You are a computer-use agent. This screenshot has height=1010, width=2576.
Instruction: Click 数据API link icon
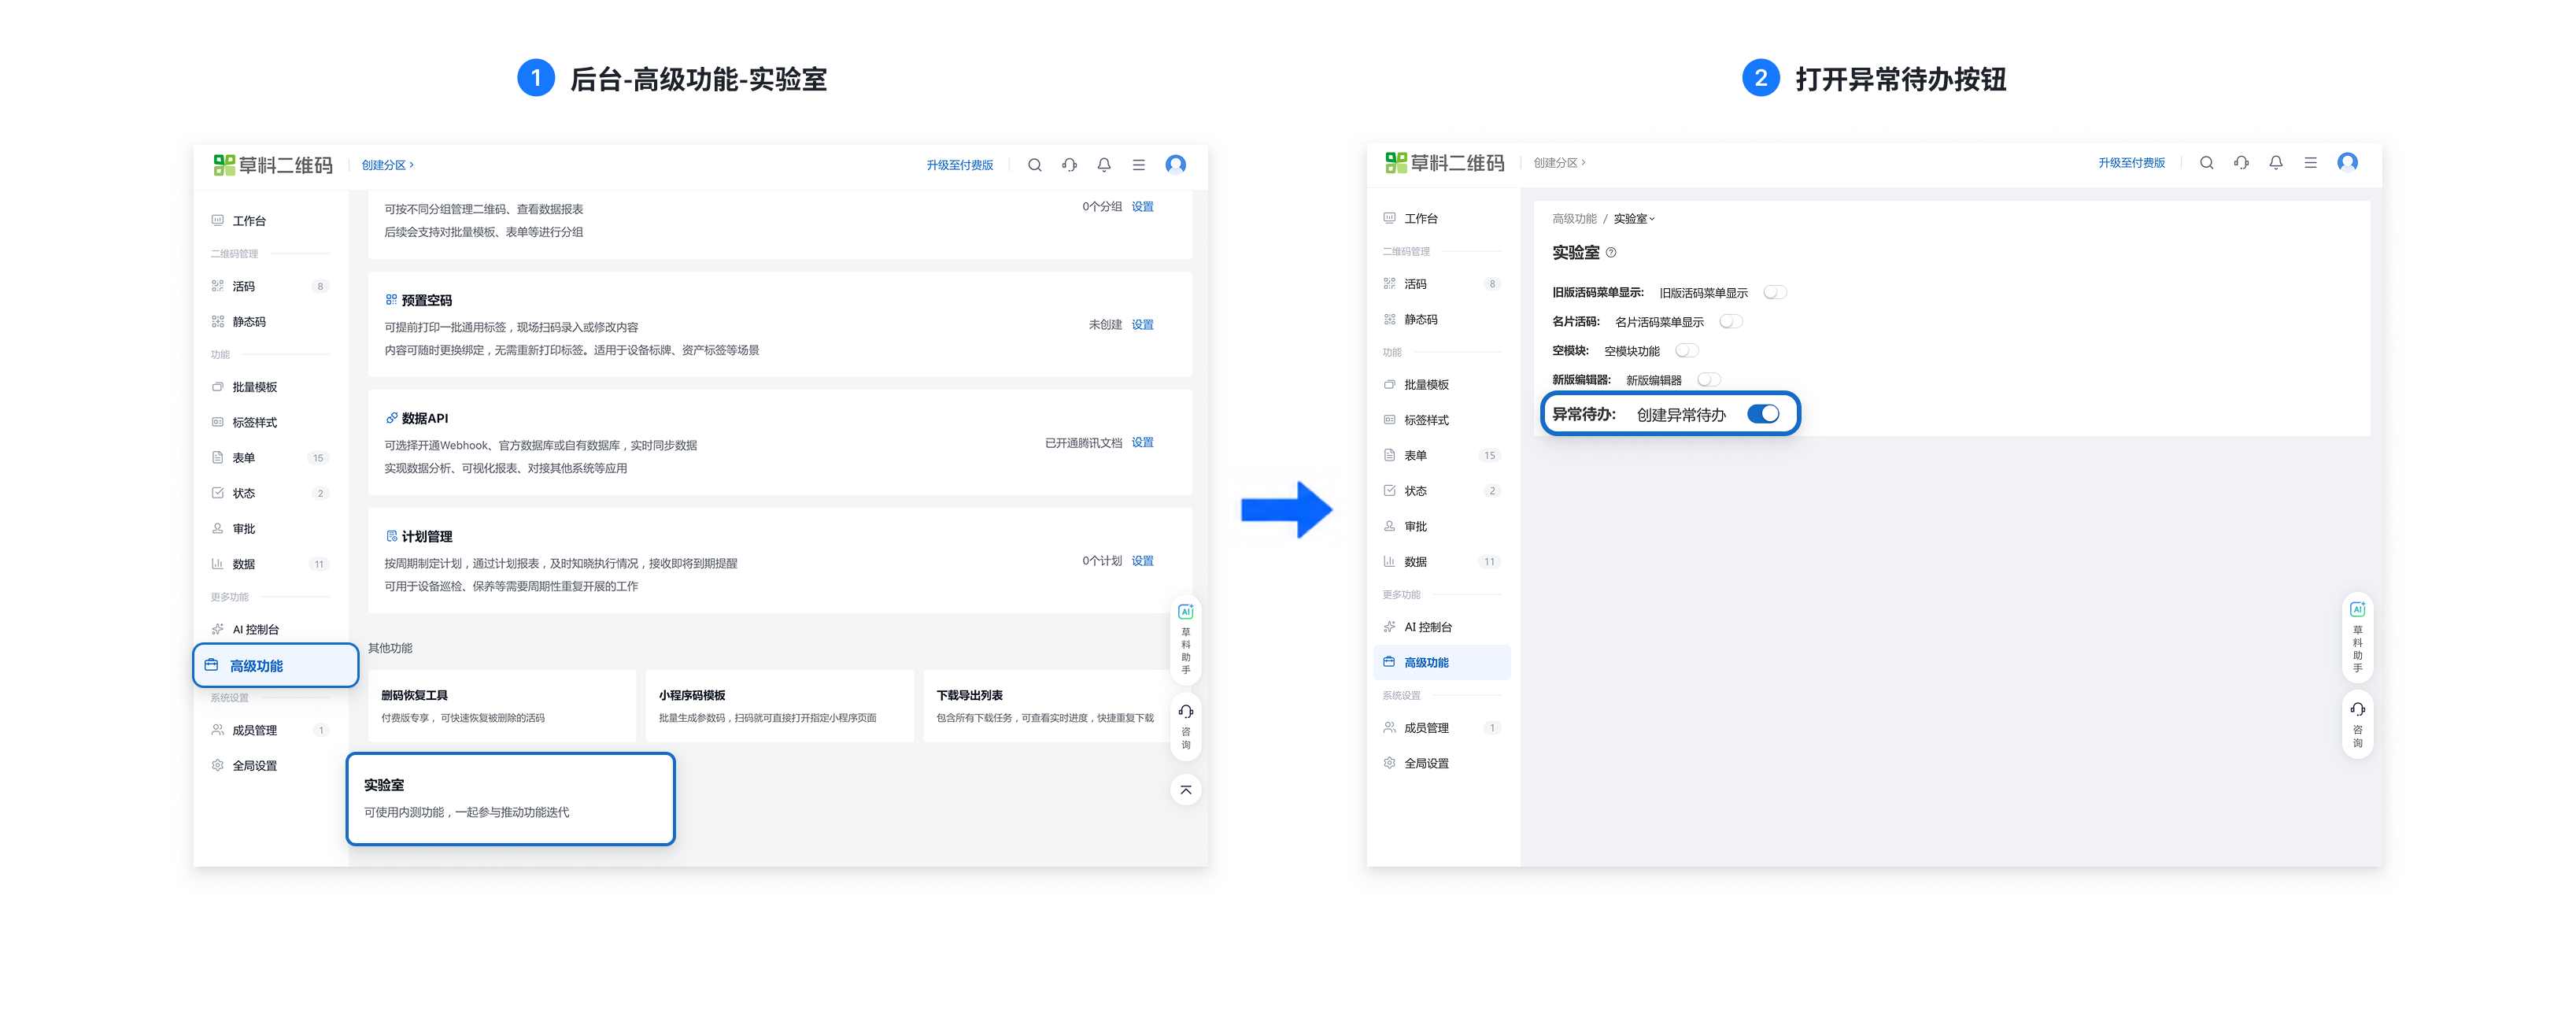pyautogui.click(x=391, y=418)
